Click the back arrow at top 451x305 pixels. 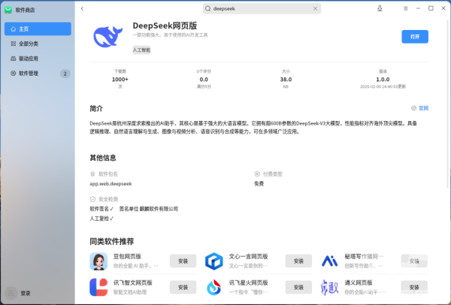pyautogui.click(x=82, y=8)
